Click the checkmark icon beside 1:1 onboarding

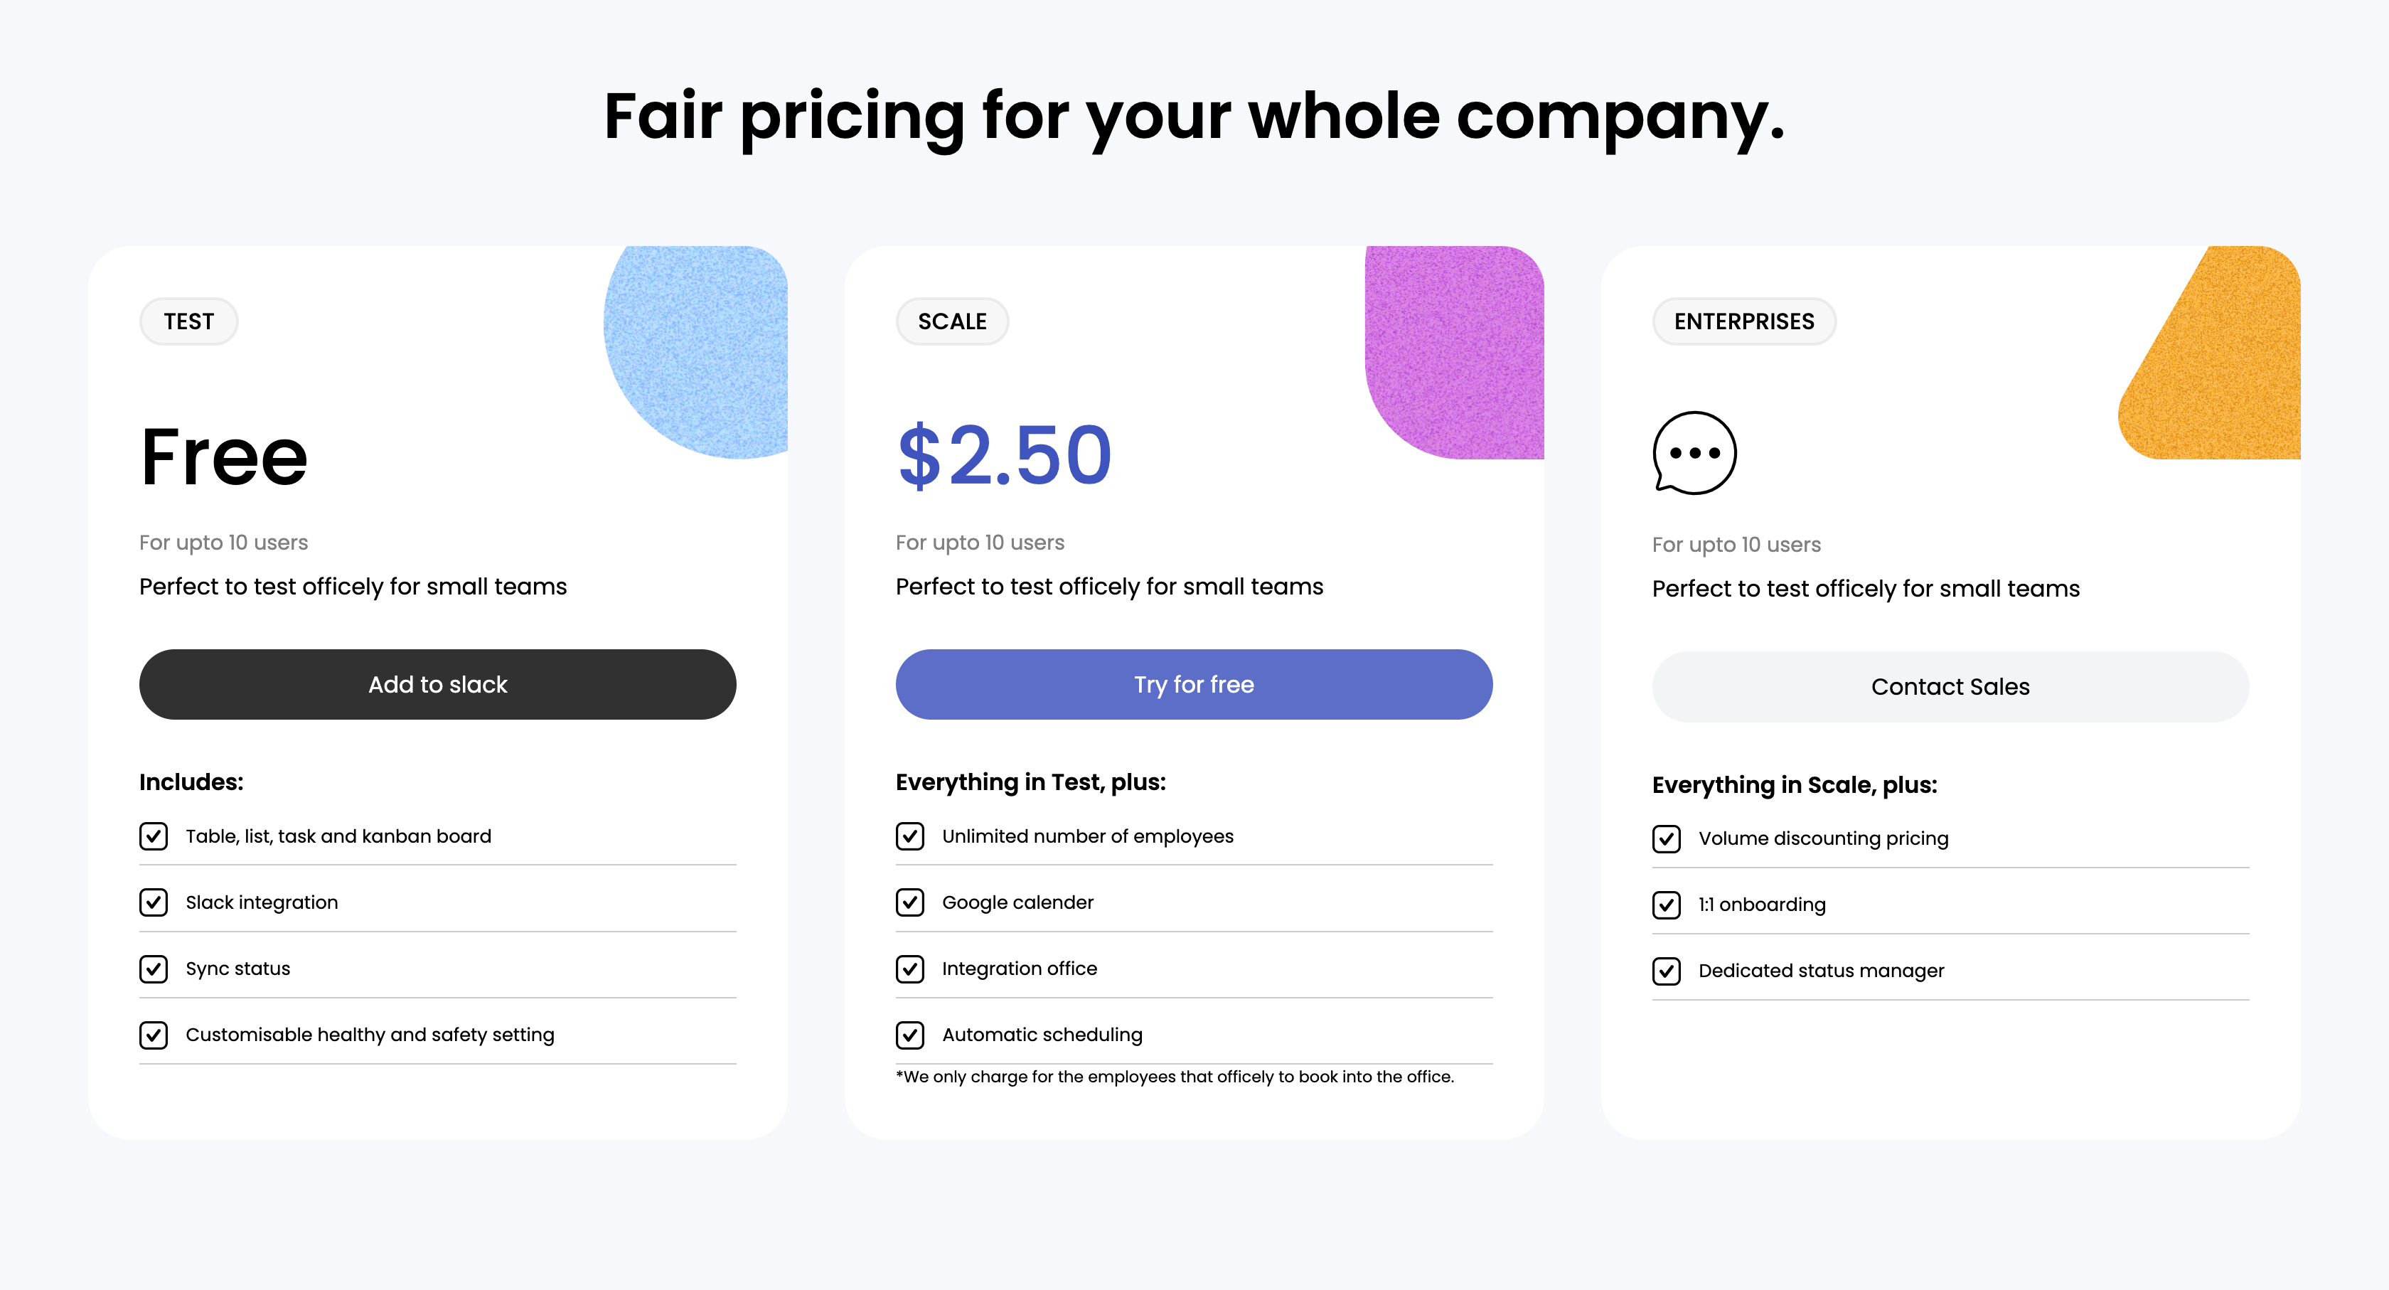1667,904
